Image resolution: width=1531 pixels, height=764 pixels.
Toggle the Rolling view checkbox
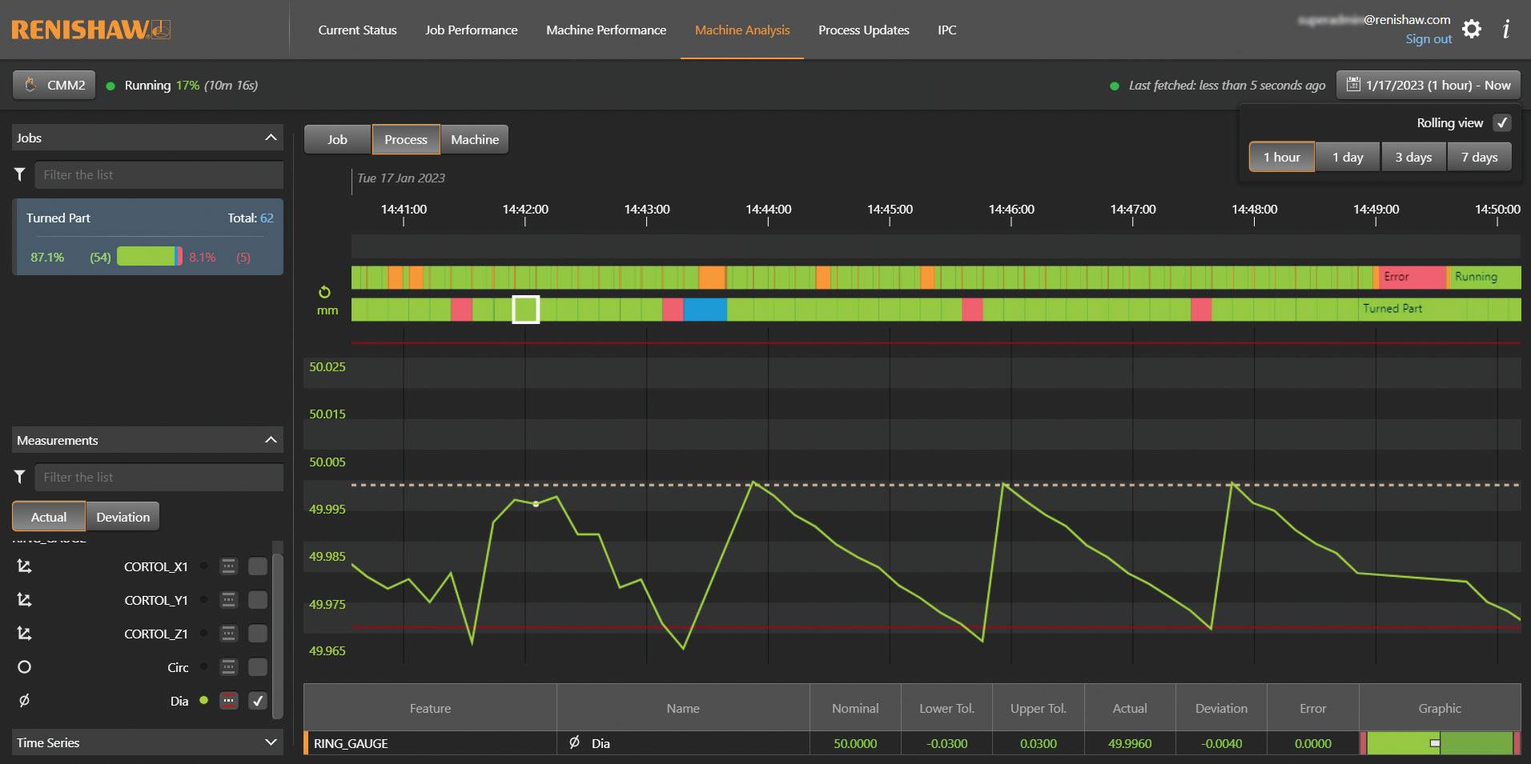click(1502, 123)
